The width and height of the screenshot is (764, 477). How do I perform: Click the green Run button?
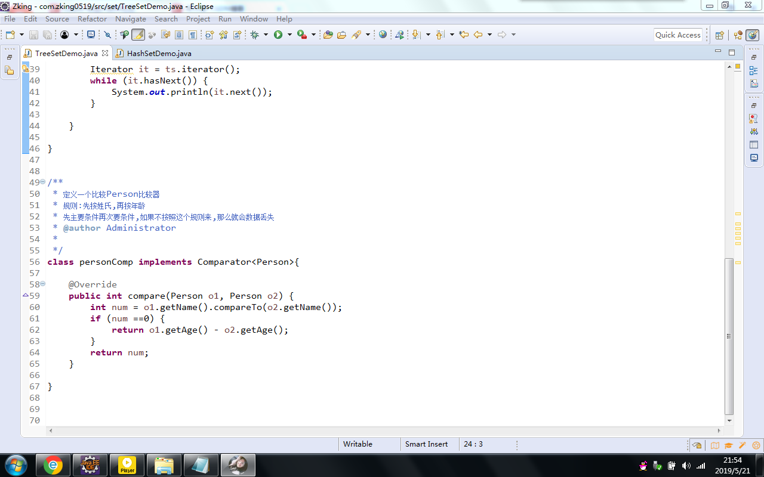tap(278, 35)
